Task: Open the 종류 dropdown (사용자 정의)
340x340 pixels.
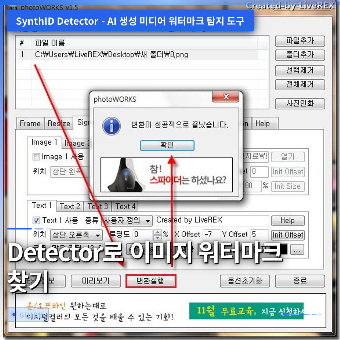Action: pos(127,220)
